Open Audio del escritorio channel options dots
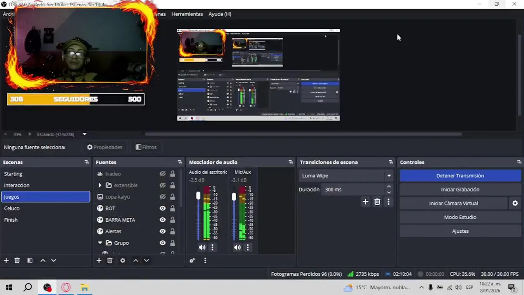Screen dimensions: 524x295 (212, 247)
